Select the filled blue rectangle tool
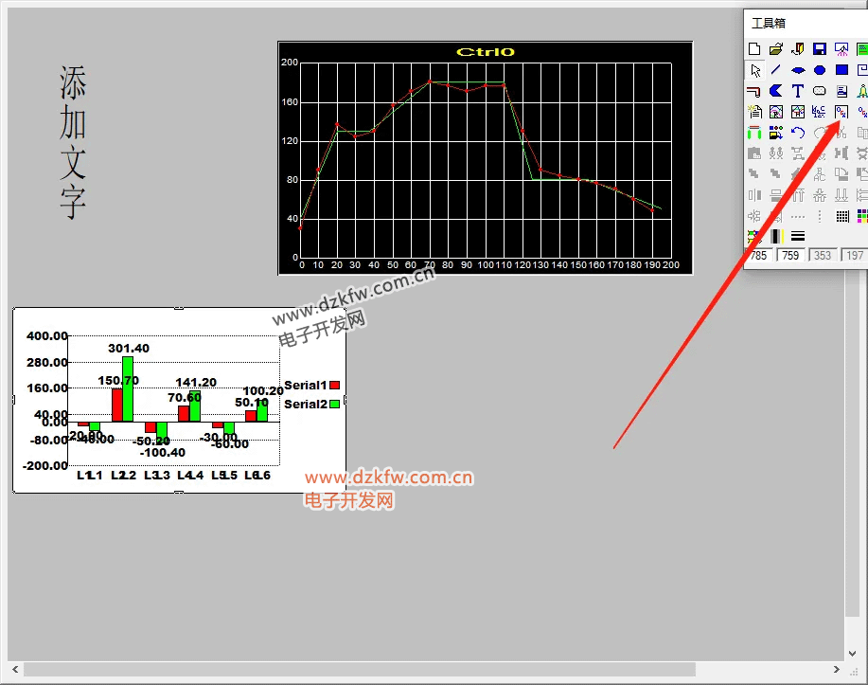868x685 pixels. [841, 70]
